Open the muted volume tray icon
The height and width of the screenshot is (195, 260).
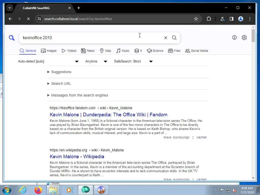[x=234, y=190]
